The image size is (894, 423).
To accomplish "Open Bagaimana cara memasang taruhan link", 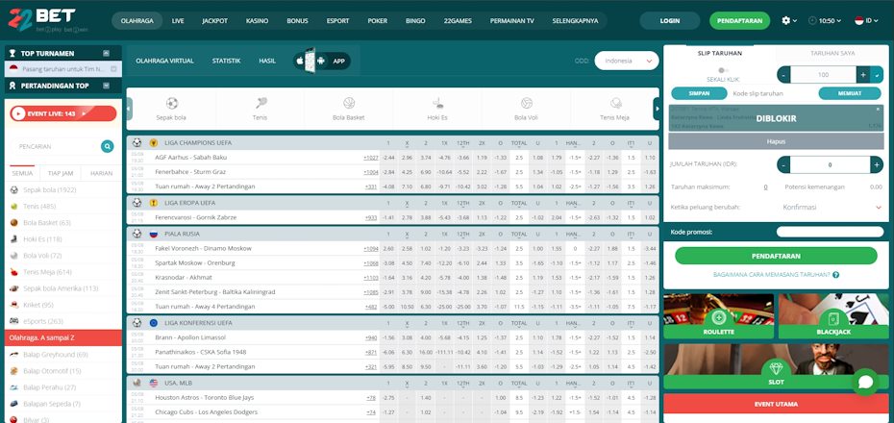I will (771, 275).
